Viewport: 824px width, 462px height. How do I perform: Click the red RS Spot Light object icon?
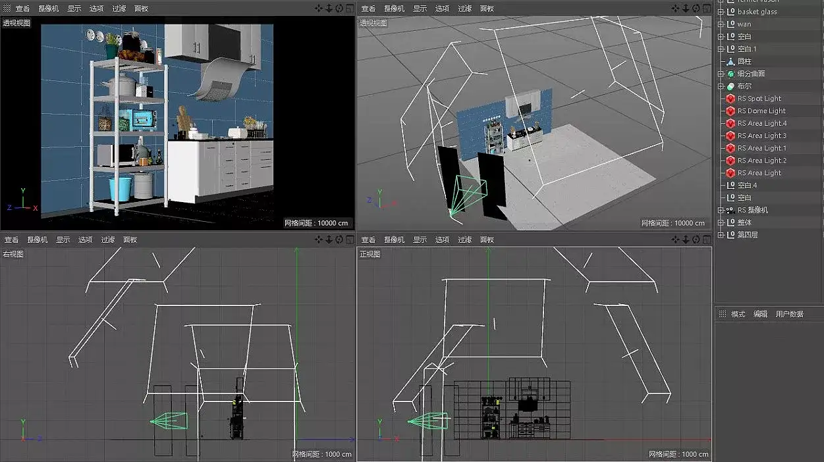click(730, 99)
